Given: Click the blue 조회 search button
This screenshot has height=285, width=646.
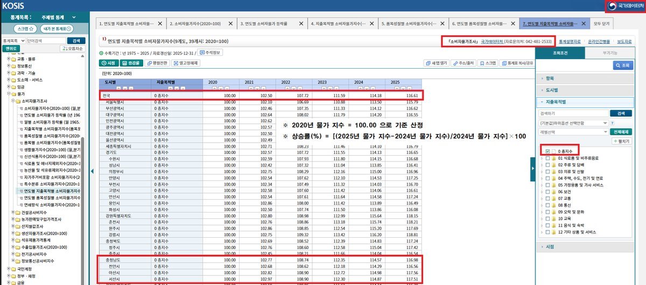Looking at the screenshot, I should 624,65.
